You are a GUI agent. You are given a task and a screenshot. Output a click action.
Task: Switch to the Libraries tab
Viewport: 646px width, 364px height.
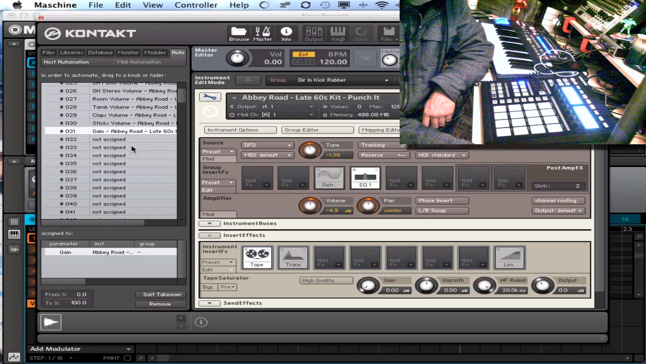click(x=71, y=52)
